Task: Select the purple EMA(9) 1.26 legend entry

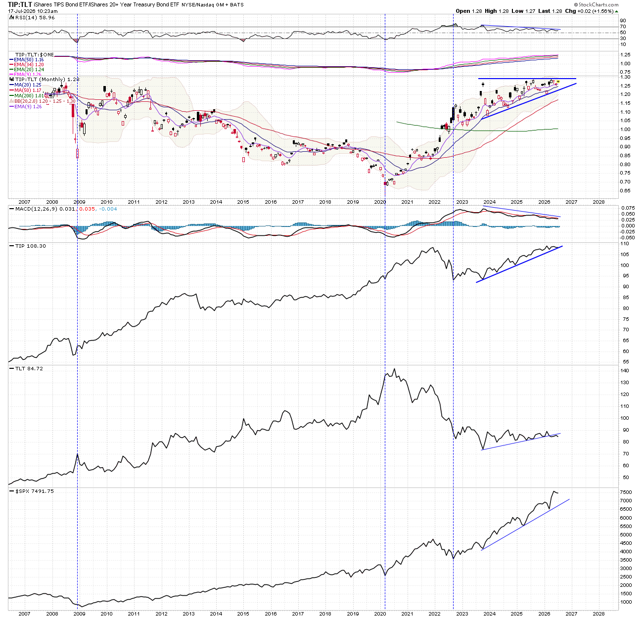Action: coord(28,106)
